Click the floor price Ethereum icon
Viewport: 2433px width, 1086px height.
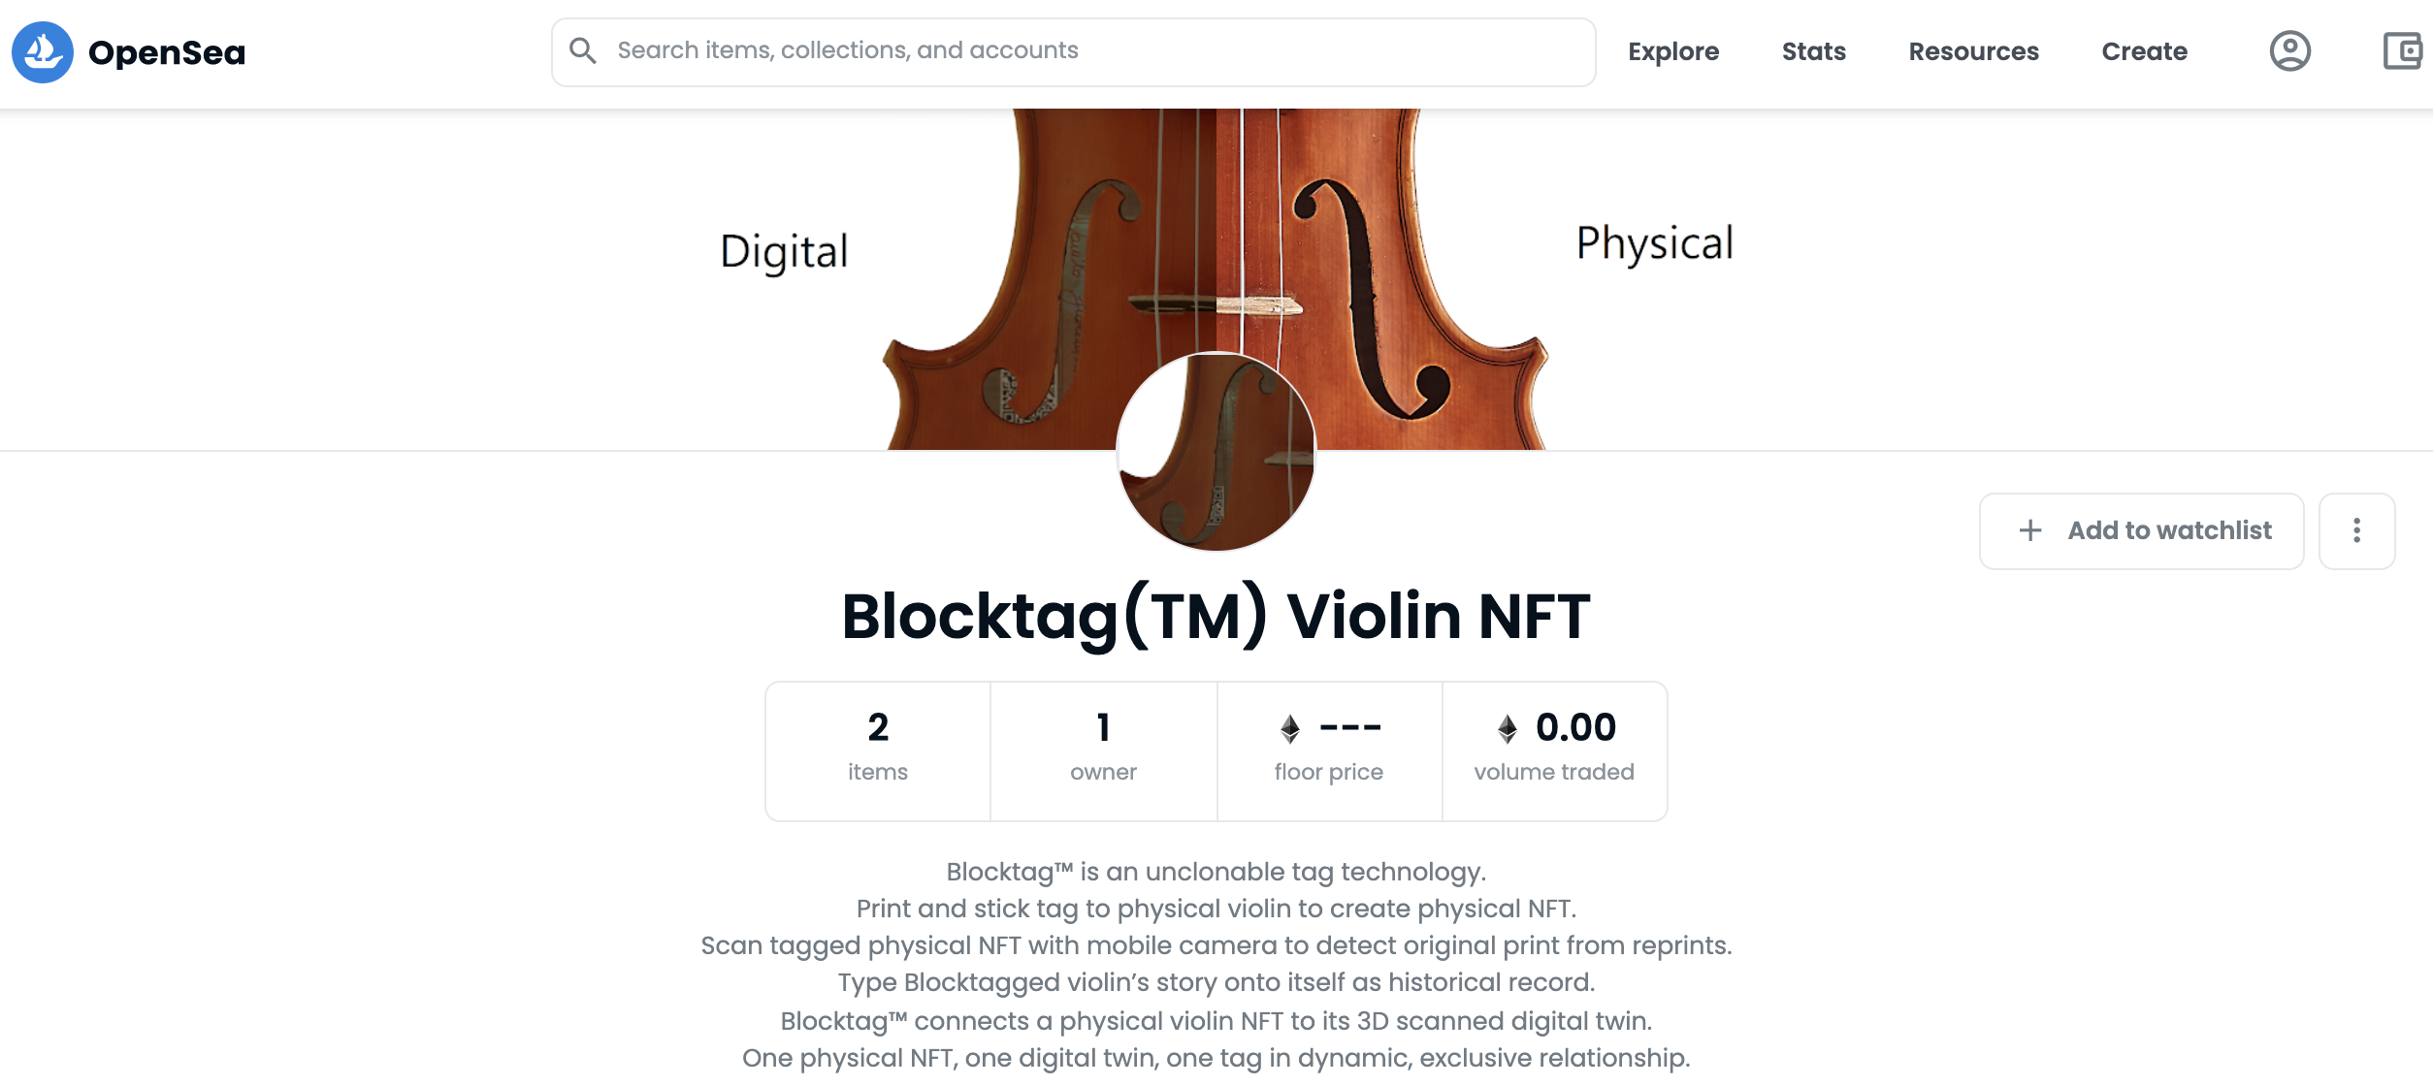(1290, 728)
